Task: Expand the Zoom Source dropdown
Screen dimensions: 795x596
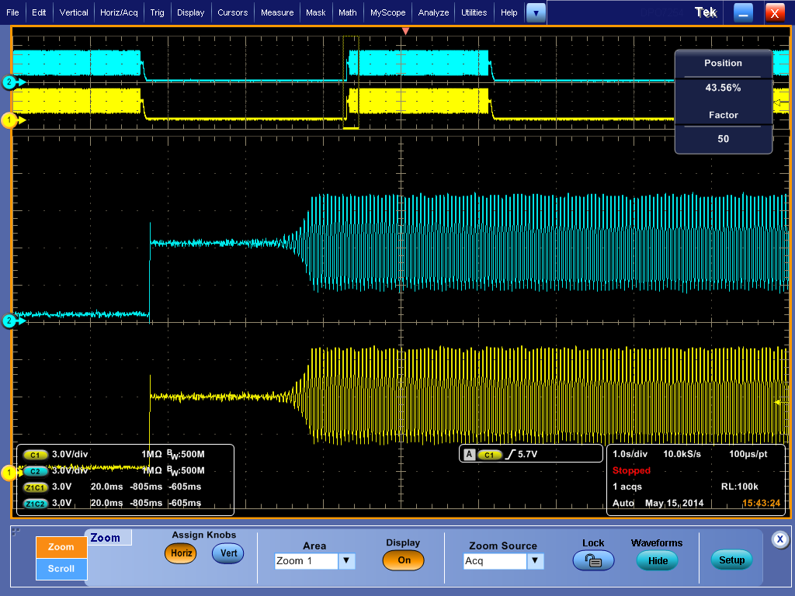Action: [535, 560]
